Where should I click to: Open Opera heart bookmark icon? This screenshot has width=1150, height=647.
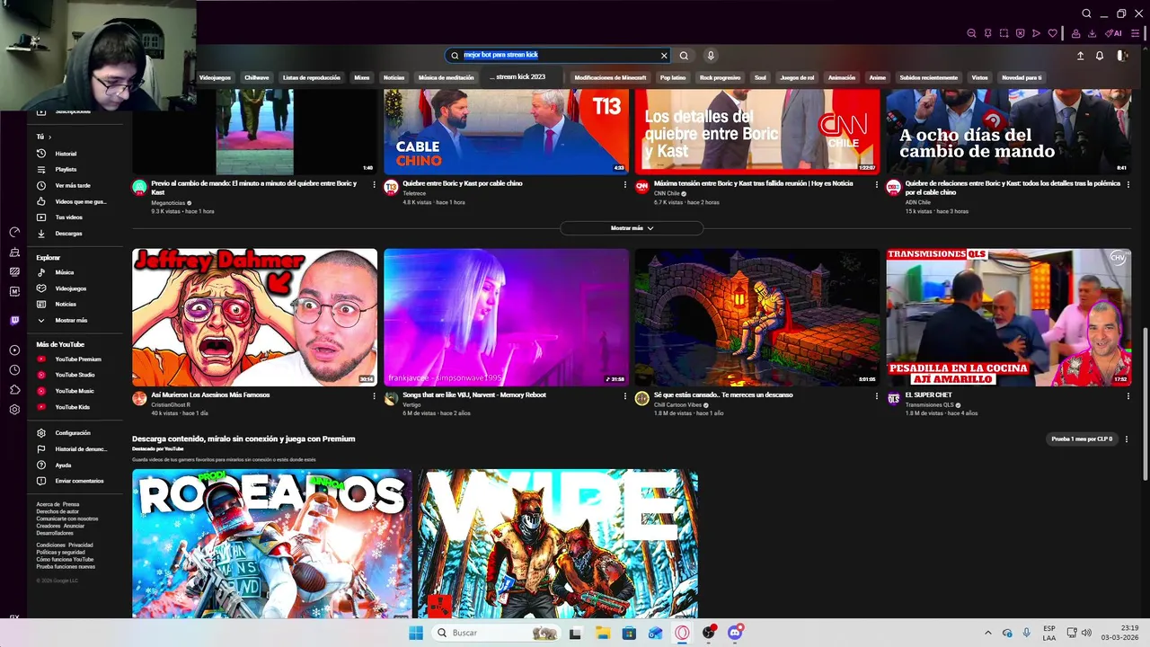(x=1053, y=33)
